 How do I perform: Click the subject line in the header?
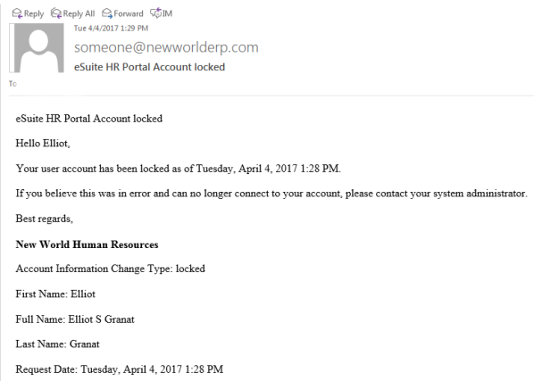(149, 67)
